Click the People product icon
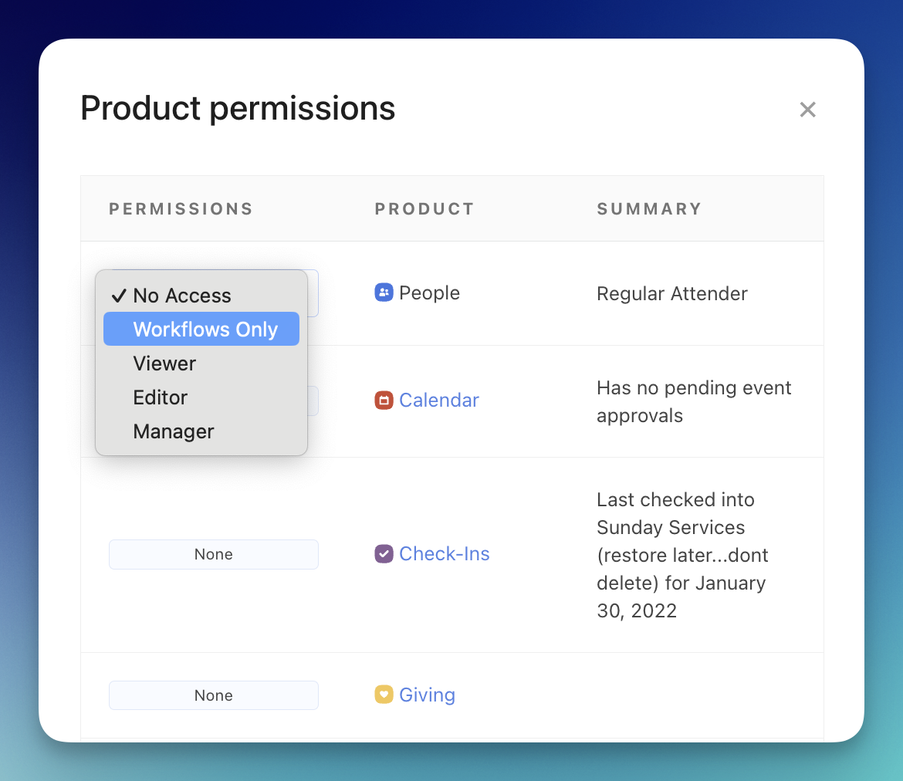Screen dimensions: 903x781 click(x=384, y=293)
